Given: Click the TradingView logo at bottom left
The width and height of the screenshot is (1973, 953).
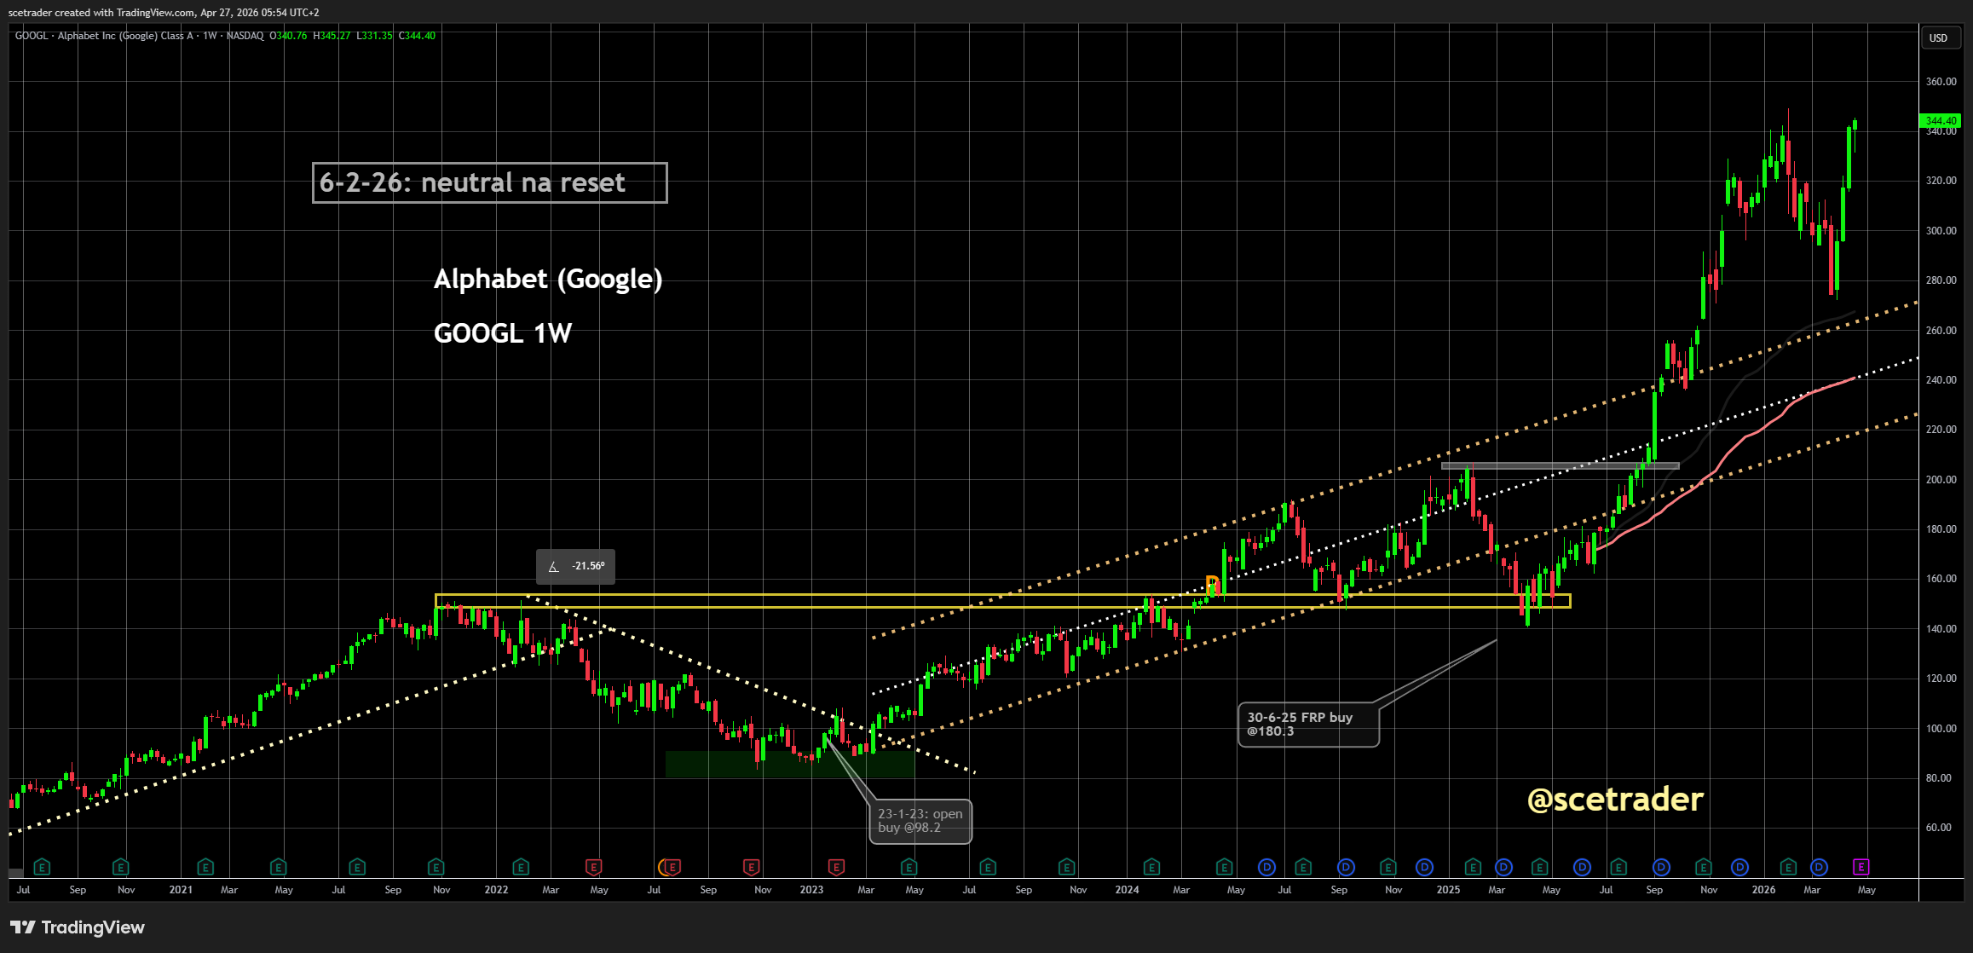Looking at the screenshot, I should pos(78,927).
